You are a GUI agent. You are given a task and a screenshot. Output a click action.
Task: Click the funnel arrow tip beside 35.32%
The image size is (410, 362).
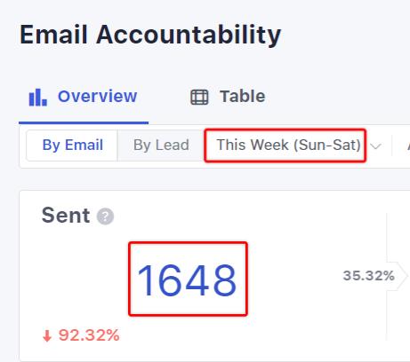tap(402, 276)
